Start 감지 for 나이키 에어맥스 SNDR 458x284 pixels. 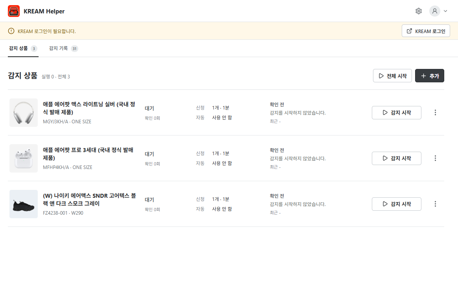click(x=396, y=204)
